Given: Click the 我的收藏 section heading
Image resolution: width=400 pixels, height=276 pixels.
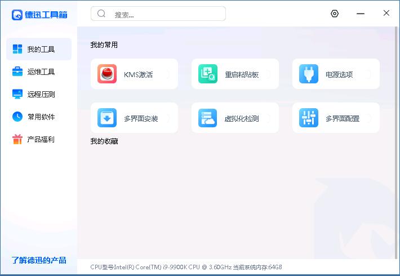Looking at the screenshot, I should point(104,141).
